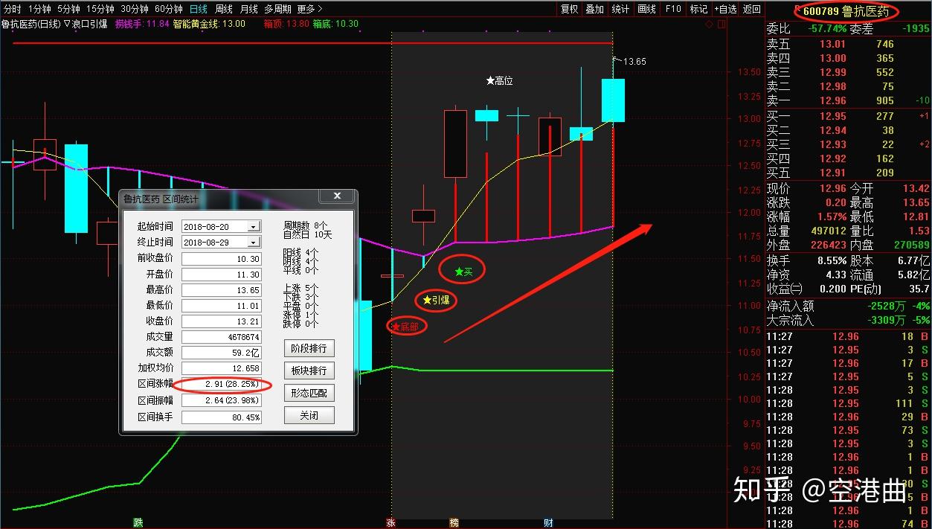This screenshot has width=932, height=529.
Task: Click the 前收盘价 value field
Action: (222, 259)
